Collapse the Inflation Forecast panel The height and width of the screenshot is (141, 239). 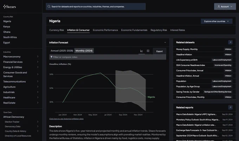(x=165, y=43)
